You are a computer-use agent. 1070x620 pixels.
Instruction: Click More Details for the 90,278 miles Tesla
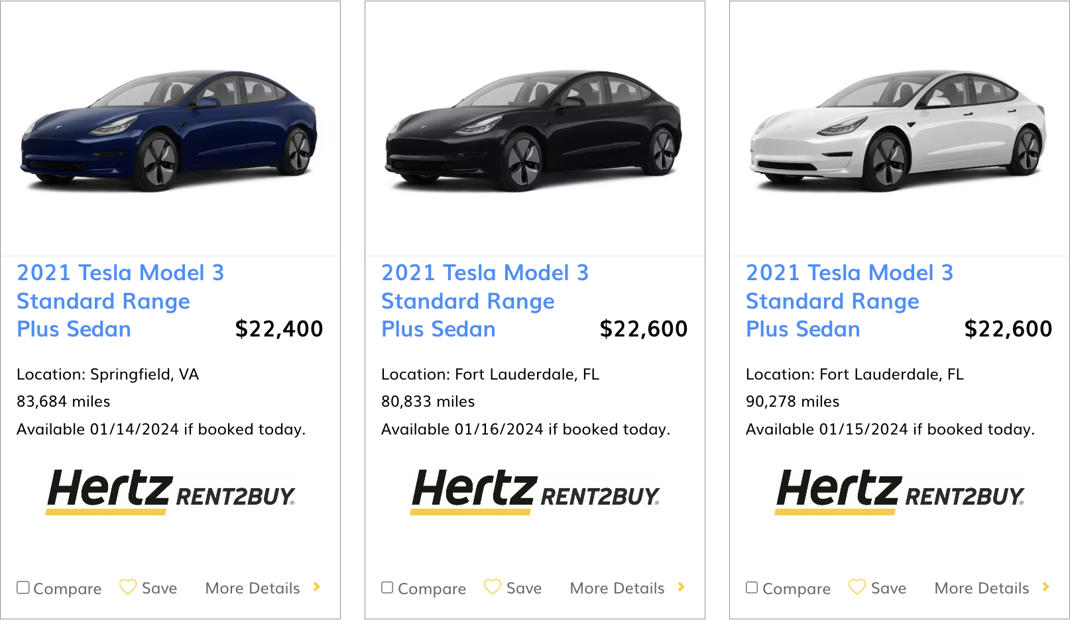[x=982, y=588]
